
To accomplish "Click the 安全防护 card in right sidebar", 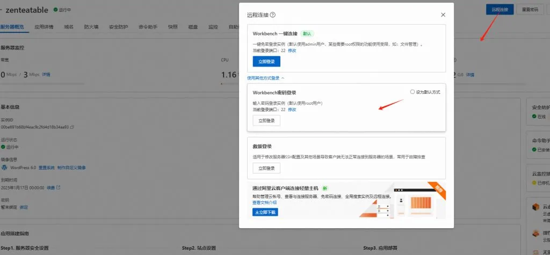I will tap(538, 112).
